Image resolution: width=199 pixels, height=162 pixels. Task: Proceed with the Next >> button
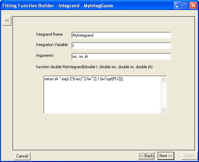click(166, 156)
